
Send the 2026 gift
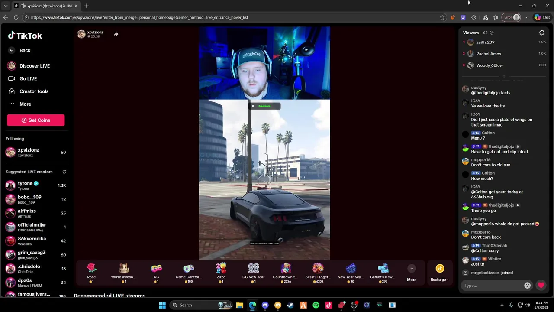(x=221, y=273)
